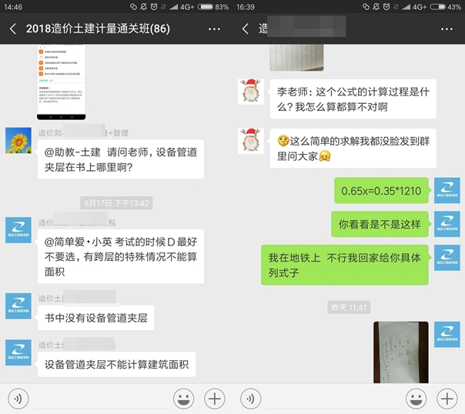Tap the plus attachment icon in the left chat
This screenshot has height=414, width=465.
point(215,398)
